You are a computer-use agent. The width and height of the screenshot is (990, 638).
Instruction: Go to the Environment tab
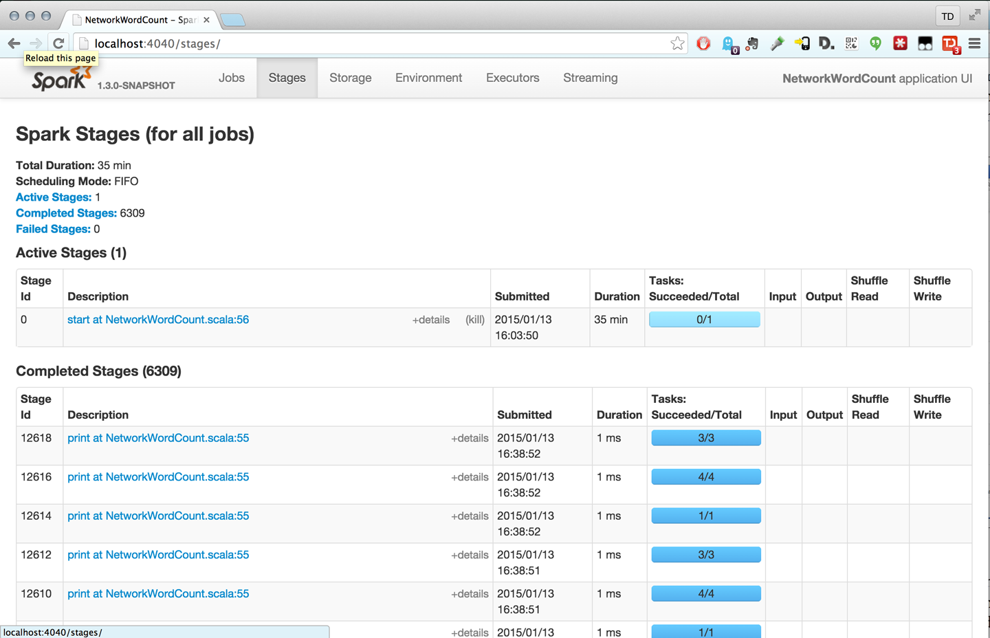[429, 78]
